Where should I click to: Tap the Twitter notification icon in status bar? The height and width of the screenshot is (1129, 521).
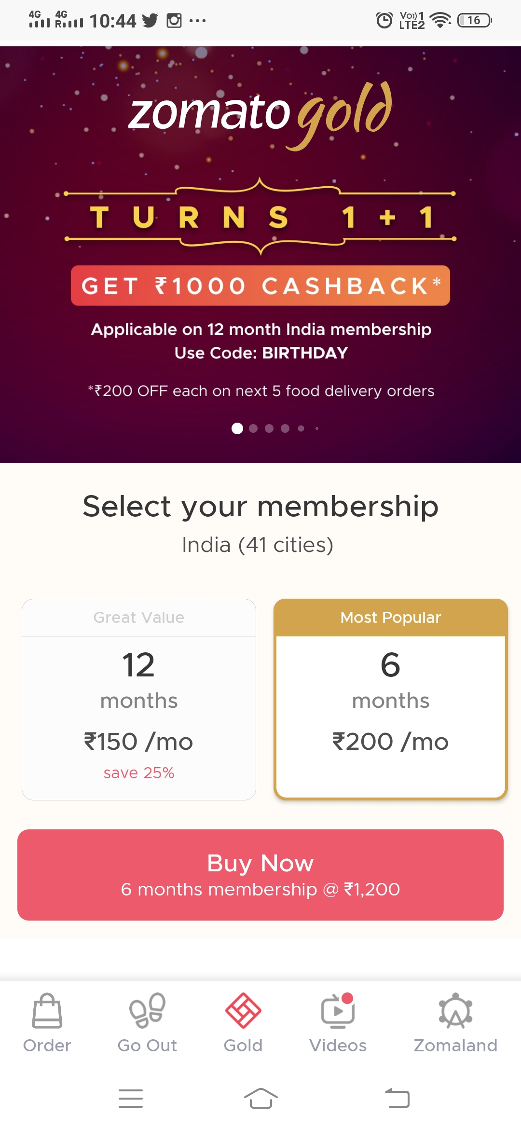[x=150, y=20]
